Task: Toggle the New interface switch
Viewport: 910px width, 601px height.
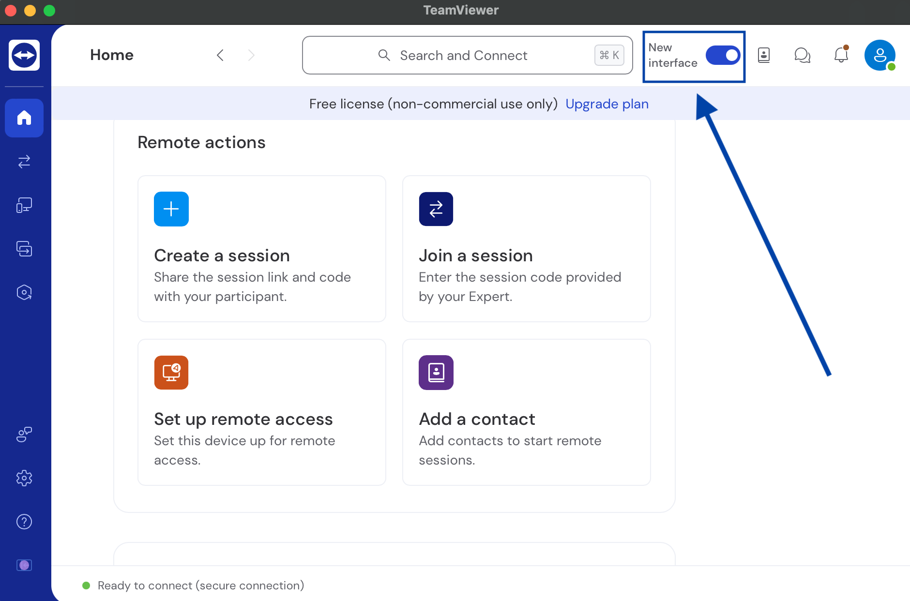Action: click(x=723, y=55)
